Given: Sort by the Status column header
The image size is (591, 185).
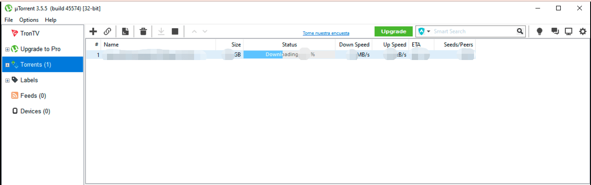Looking at the screenshot, I should click(x=289, y=44).
